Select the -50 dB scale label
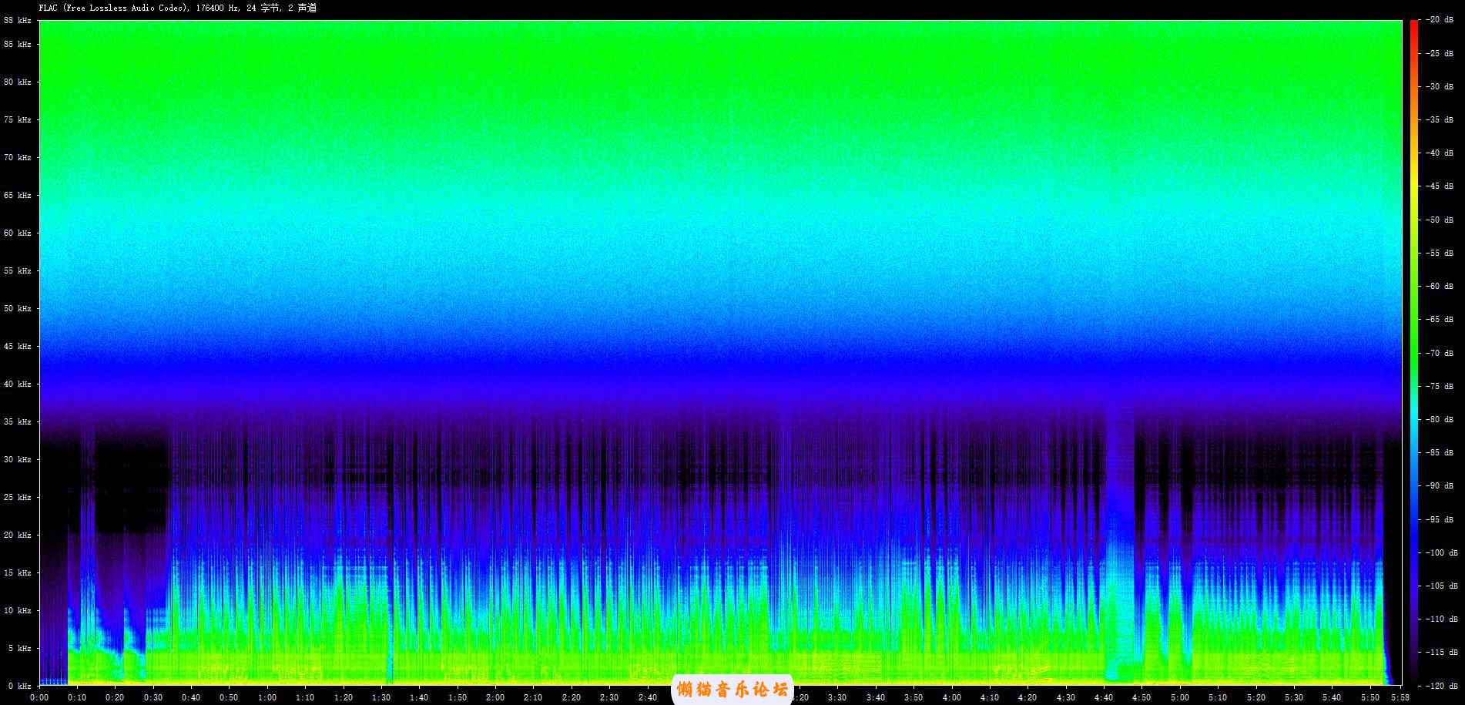Viewport: 1465px width, 705px height. (x=1439, y=220)
